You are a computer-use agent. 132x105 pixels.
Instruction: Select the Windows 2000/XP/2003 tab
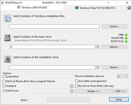pos(32,7)
